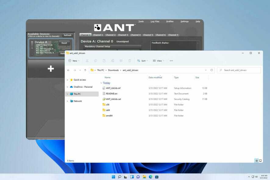Click the folder icon in the address bar

(92, 70)
